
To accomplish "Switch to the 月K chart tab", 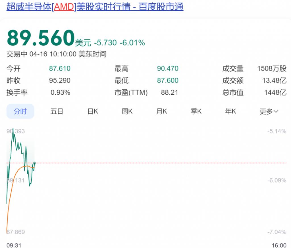I will click(161, 111).
